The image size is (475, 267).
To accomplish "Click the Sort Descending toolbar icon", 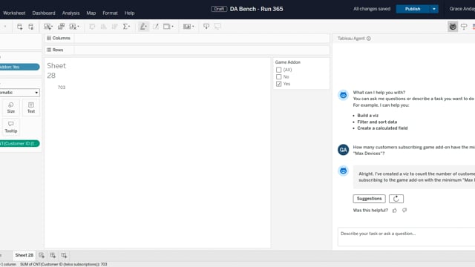I will 114,27.
